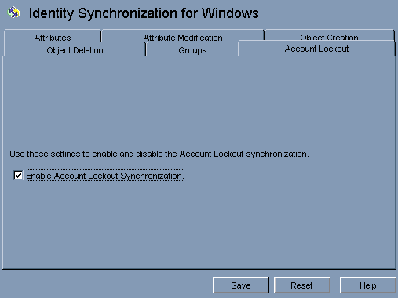The width and height of the screenshot is (398, 298).
Task: Reset the settings with Reset button
Action: 301,285
